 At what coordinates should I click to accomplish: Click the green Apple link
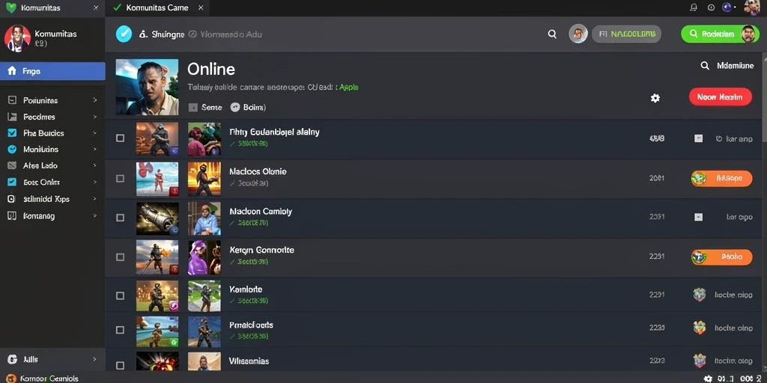[349, 88]
